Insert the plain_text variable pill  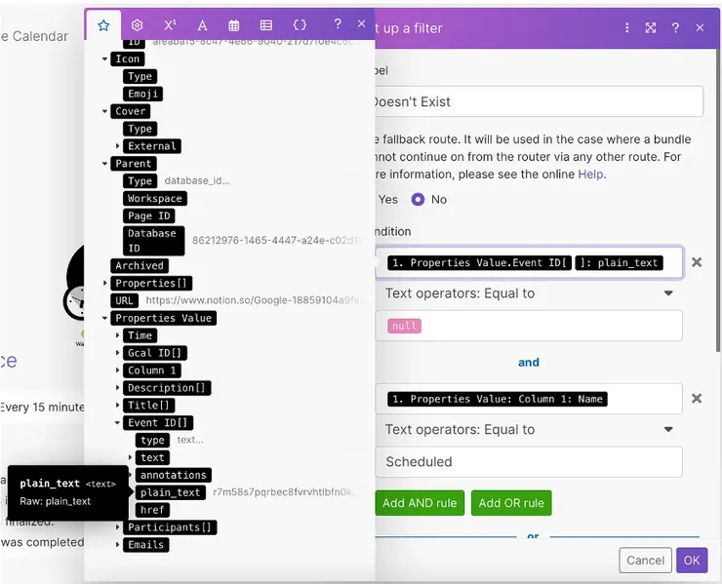pos(171,493)
